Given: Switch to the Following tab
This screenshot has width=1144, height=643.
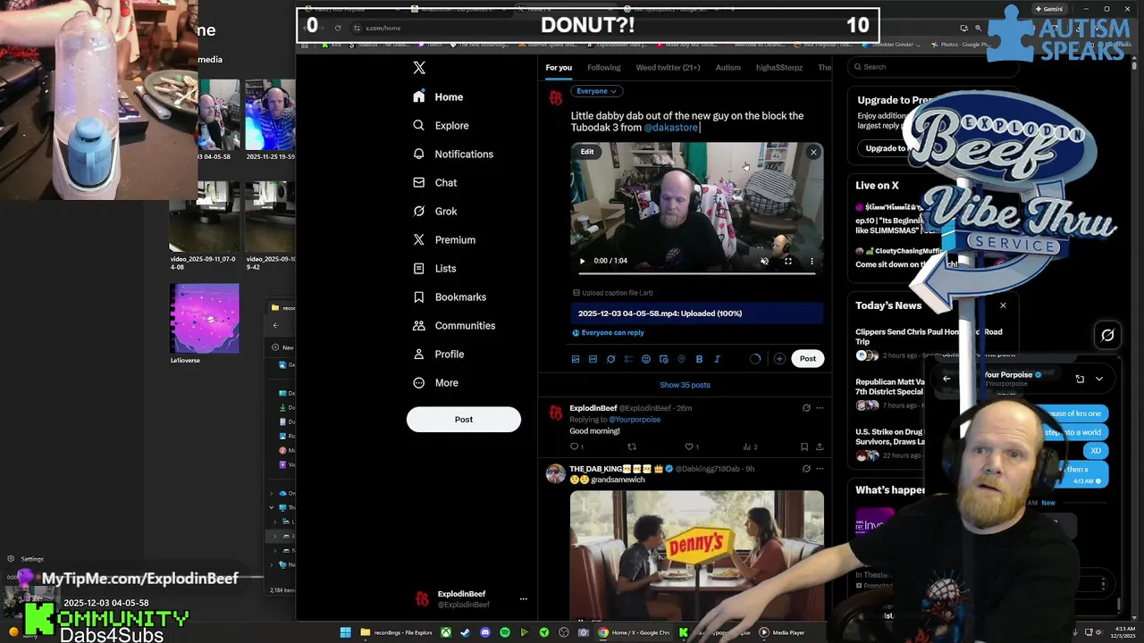Looking at the screenshot, I should [x=603, y=67].
